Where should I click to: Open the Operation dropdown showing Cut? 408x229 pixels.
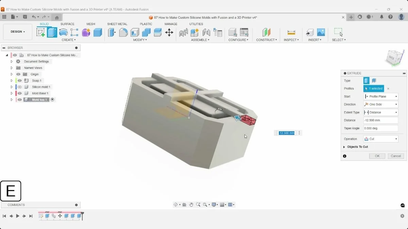[380, 139]
